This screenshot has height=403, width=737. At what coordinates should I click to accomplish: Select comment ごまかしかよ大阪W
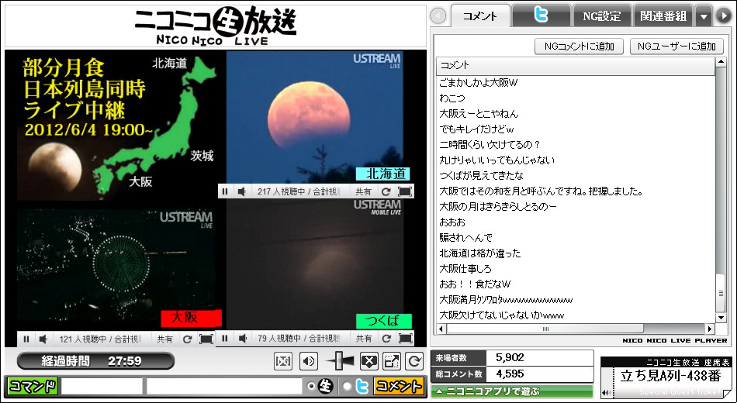478,83
